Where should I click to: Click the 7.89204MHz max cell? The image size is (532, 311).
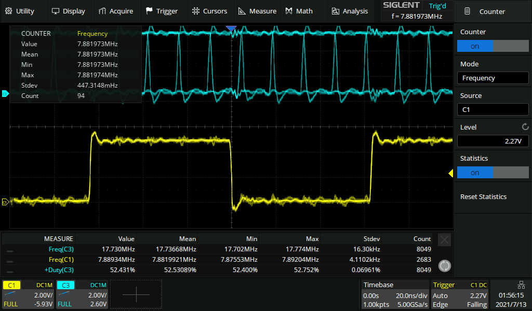[301, 260]
